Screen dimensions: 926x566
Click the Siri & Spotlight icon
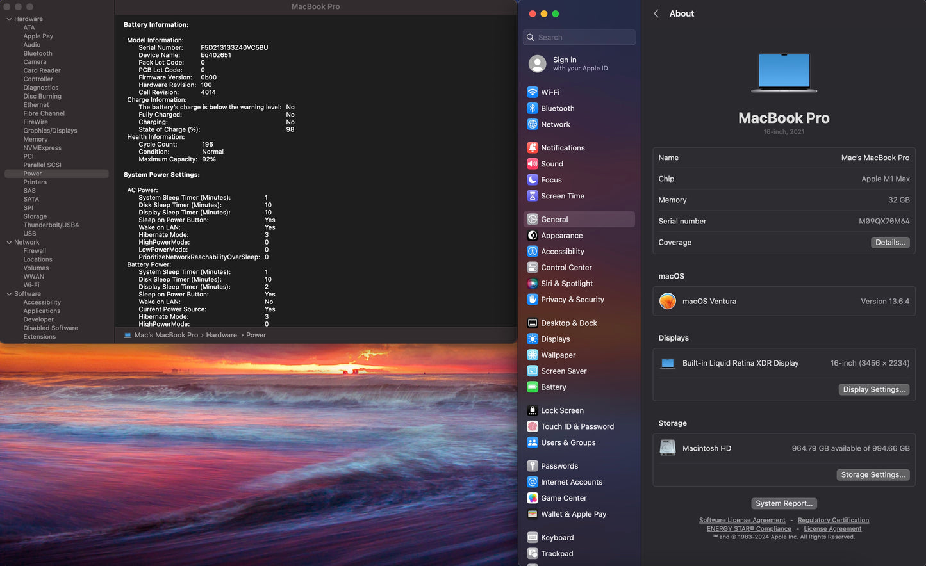click(x=532, y=284)
